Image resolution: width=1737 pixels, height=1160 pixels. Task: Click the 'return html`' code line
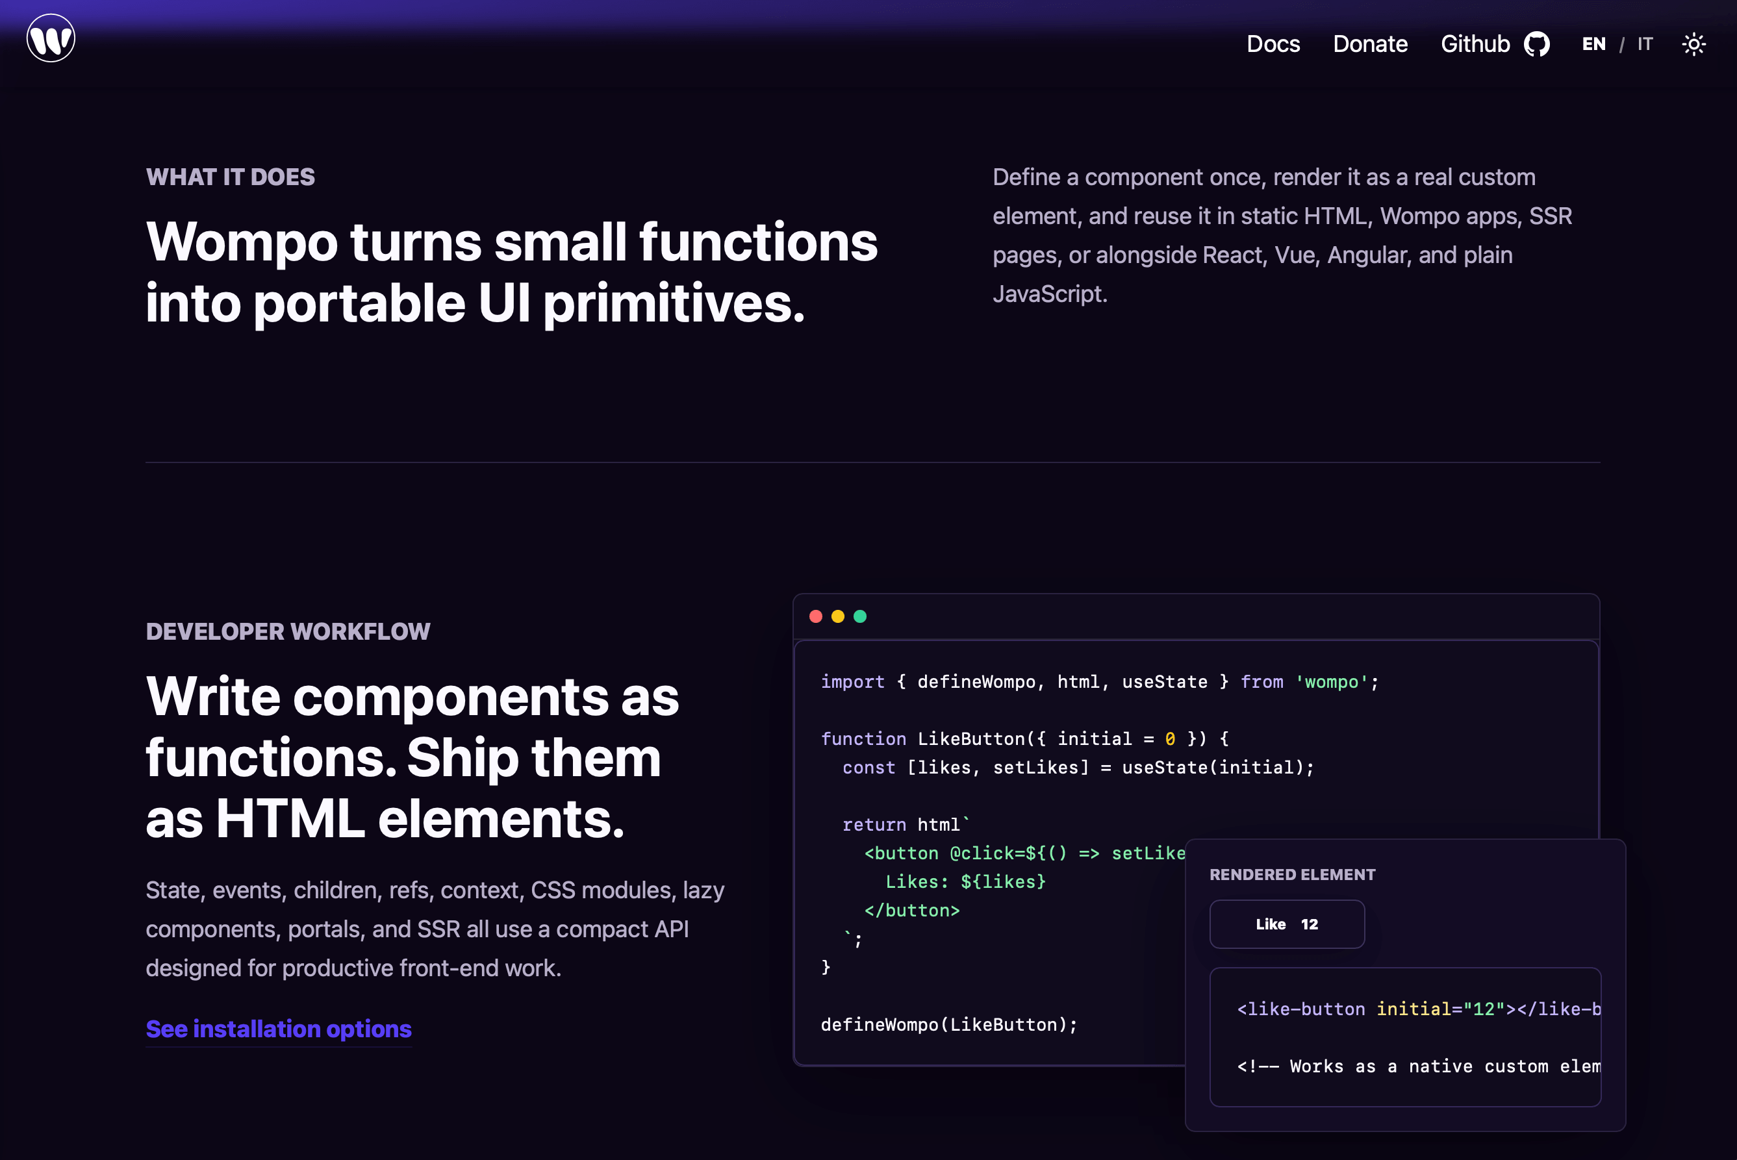906,824
